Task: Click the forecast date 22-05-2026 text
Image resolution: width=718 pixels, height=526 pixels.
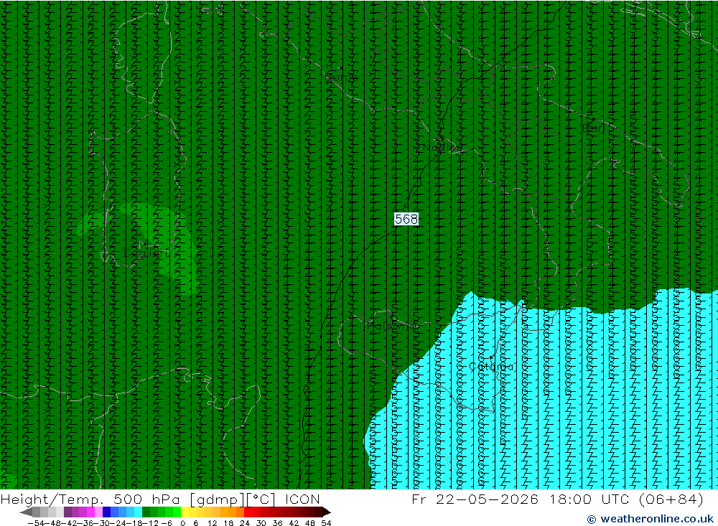Action: click(x=487, y=499)
